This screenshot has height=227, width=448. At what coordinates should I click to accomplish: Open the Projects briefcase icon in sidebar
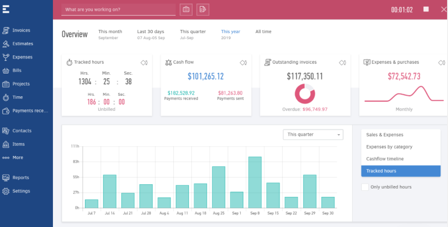click(x=6, y=84)
